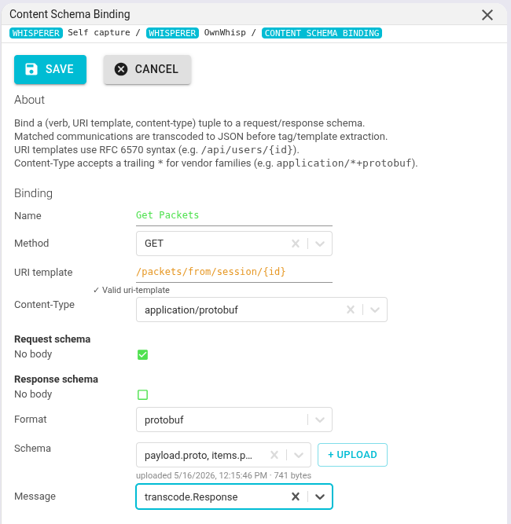Open the Format dropdown chevron
The height and width of the screenshot is (524, 511).
(x=320, y=420)
